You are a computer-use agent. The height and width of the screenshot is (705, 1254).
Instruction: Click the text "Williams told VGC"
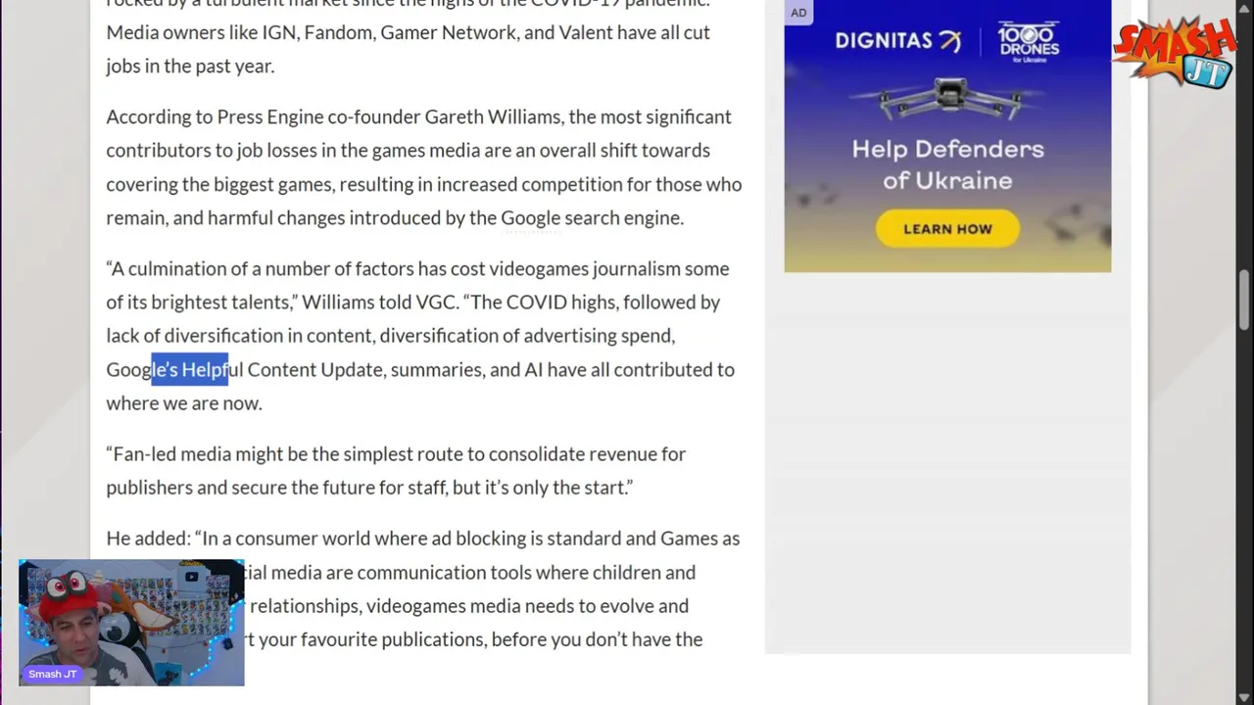pyautogui.click(x=378, y=302)
